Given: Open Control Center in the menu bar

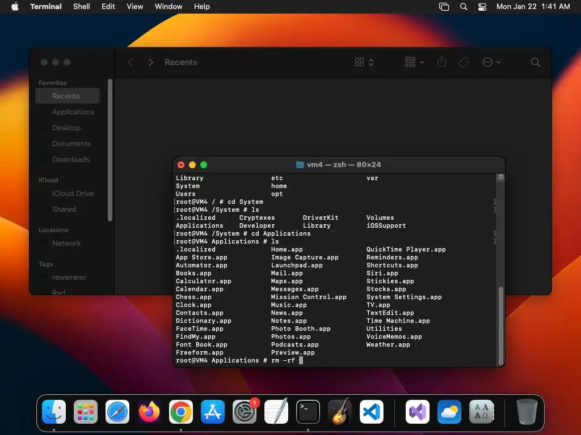Looking at the screenshot, I should coord(482,7).
